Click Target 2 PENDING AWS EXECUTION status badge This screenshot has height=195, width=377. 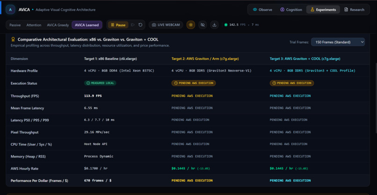tap(194, 83)
